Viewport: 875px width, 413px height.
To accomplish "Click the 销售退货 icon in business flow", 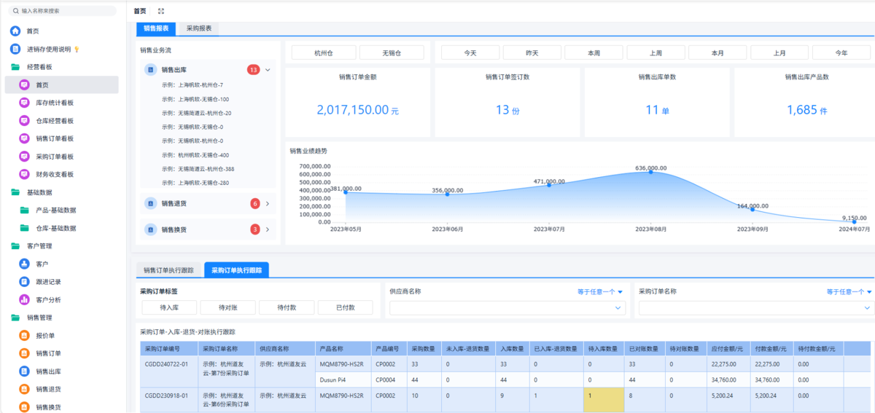I will (150, 203).
